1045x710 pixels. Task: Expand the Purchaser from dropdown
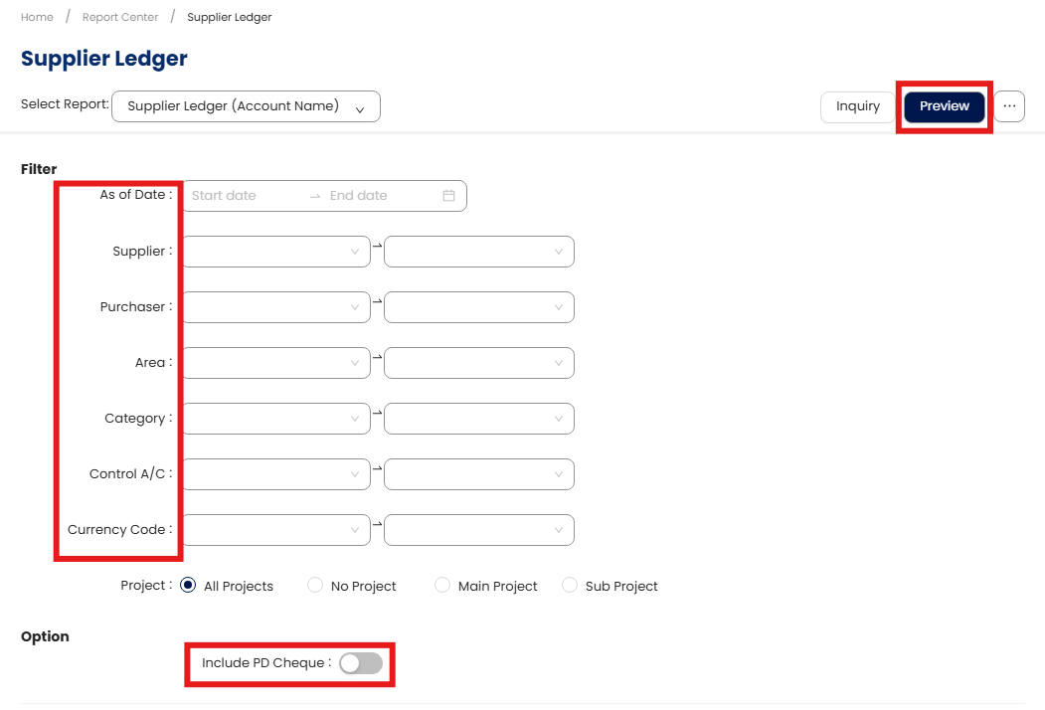pyautogui.click(x=275, y=307)
